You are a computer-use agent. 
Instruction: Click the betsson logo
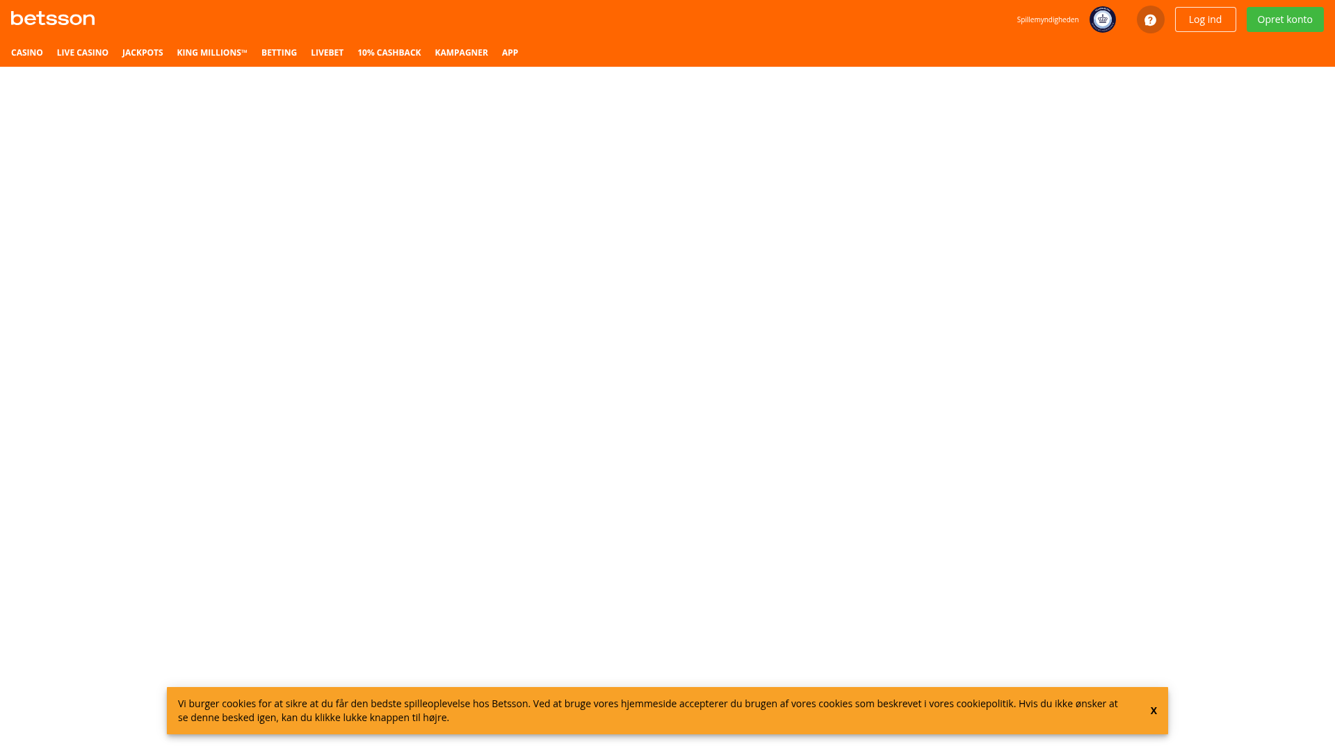[x=53, y=19]
